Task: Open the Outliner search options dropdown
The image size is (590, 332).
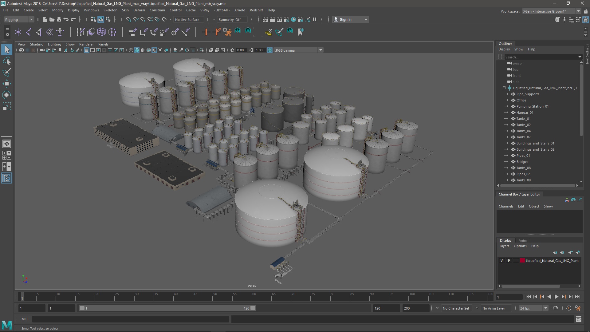Action: pos(580,57)
